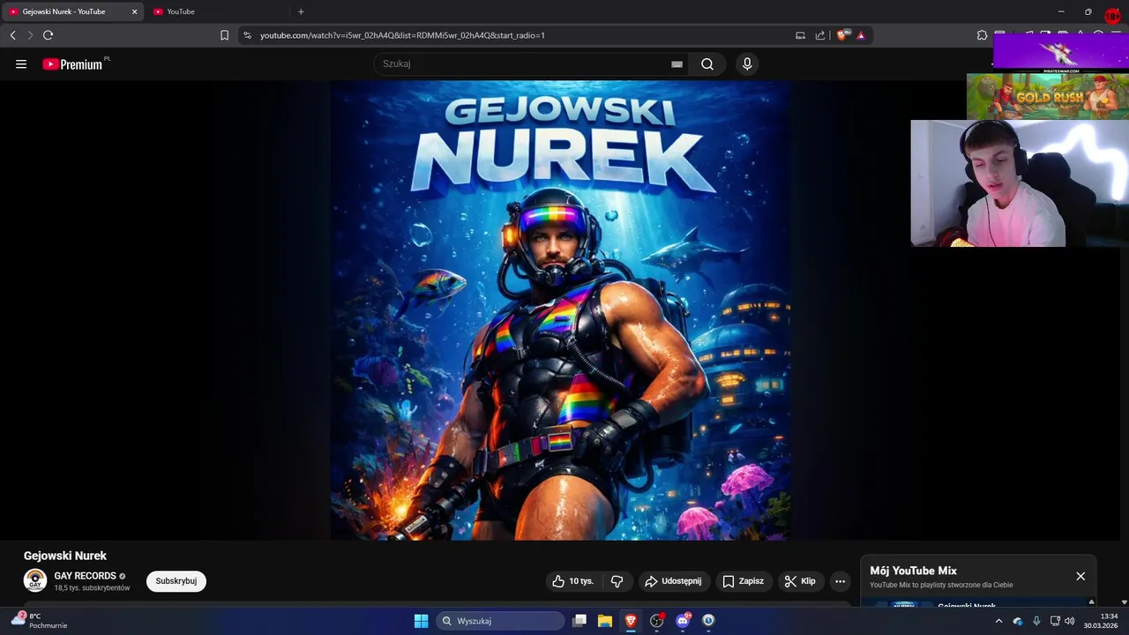Click the GAY RECORDS channel avatar
Screen dimensions: 1129x635
pyautogui.click(x=35, y=580)
